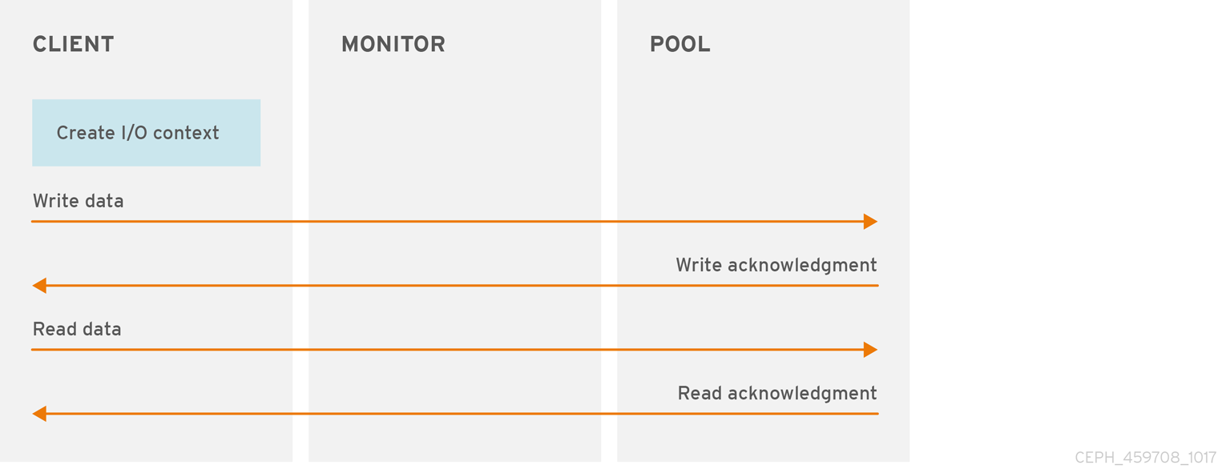Click the Read data label

(x=77, y=329)
